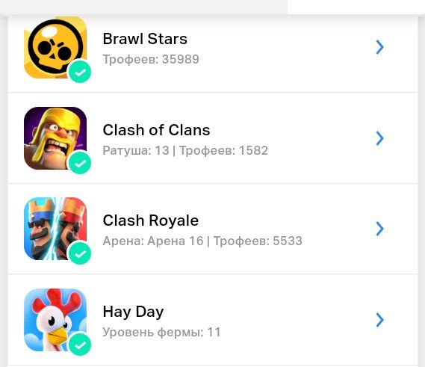Tap the Clash of Clans barbarian icon

55,138
